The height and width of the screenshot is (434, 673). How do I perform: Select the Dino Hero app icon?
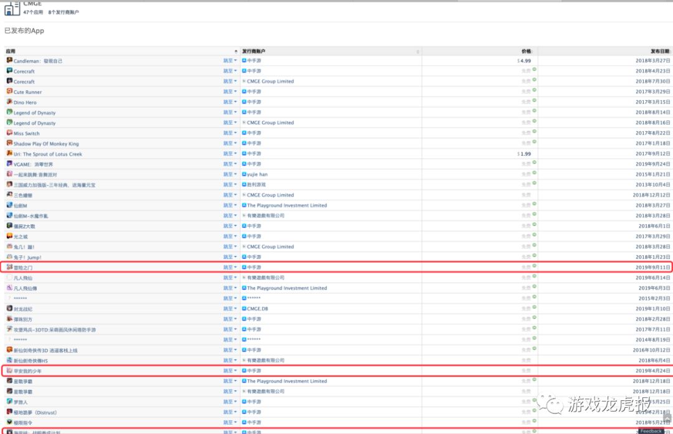[9, 101]
